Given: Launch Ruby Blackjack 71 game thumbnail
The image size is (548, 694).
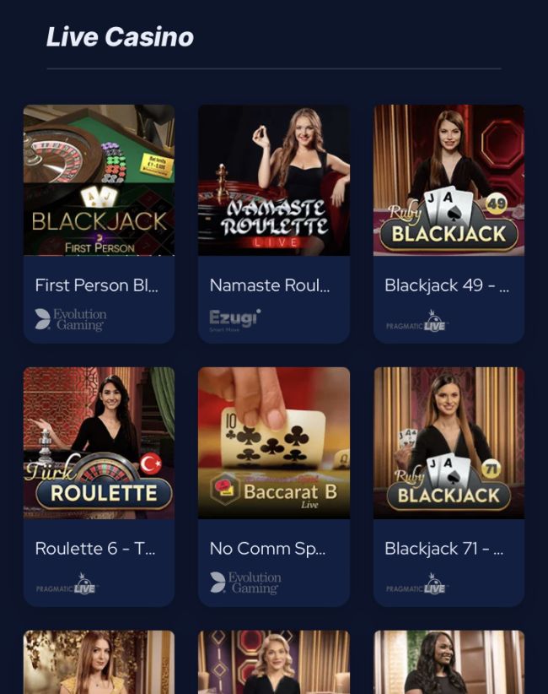Looking at the screenshot, I should tap(449, 443).
